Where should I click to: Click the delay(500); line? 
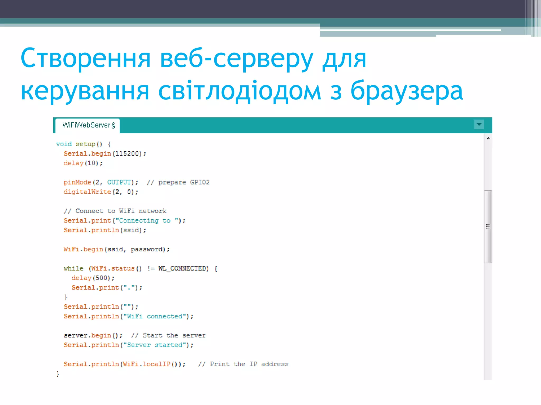(x=93, y=278)
